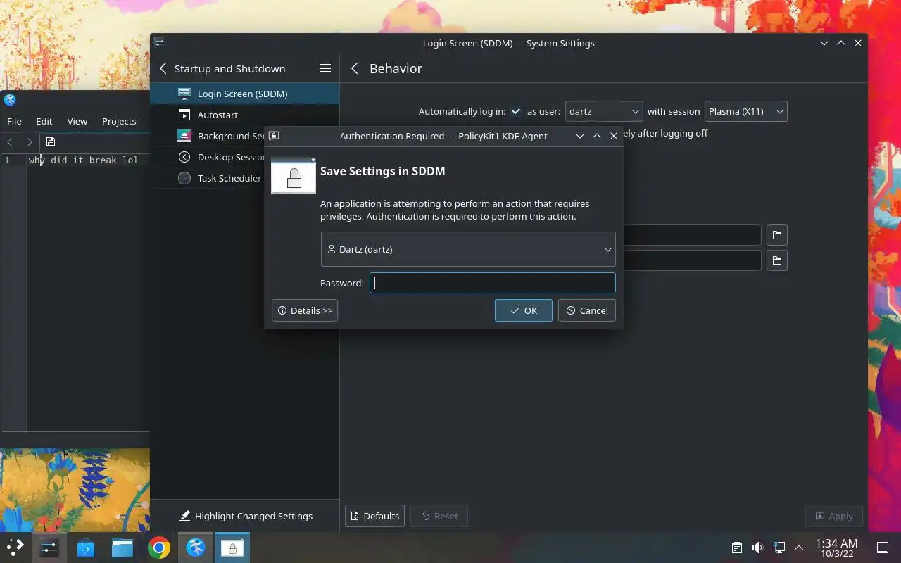This screenshot has height=563, width=901.
Task: Click the upper folder browse button
Action: point(776,235)
